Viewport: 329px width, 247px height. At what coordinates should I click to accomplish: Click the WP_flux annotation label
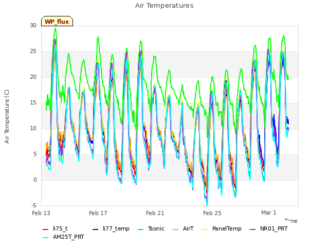(57, 21)
